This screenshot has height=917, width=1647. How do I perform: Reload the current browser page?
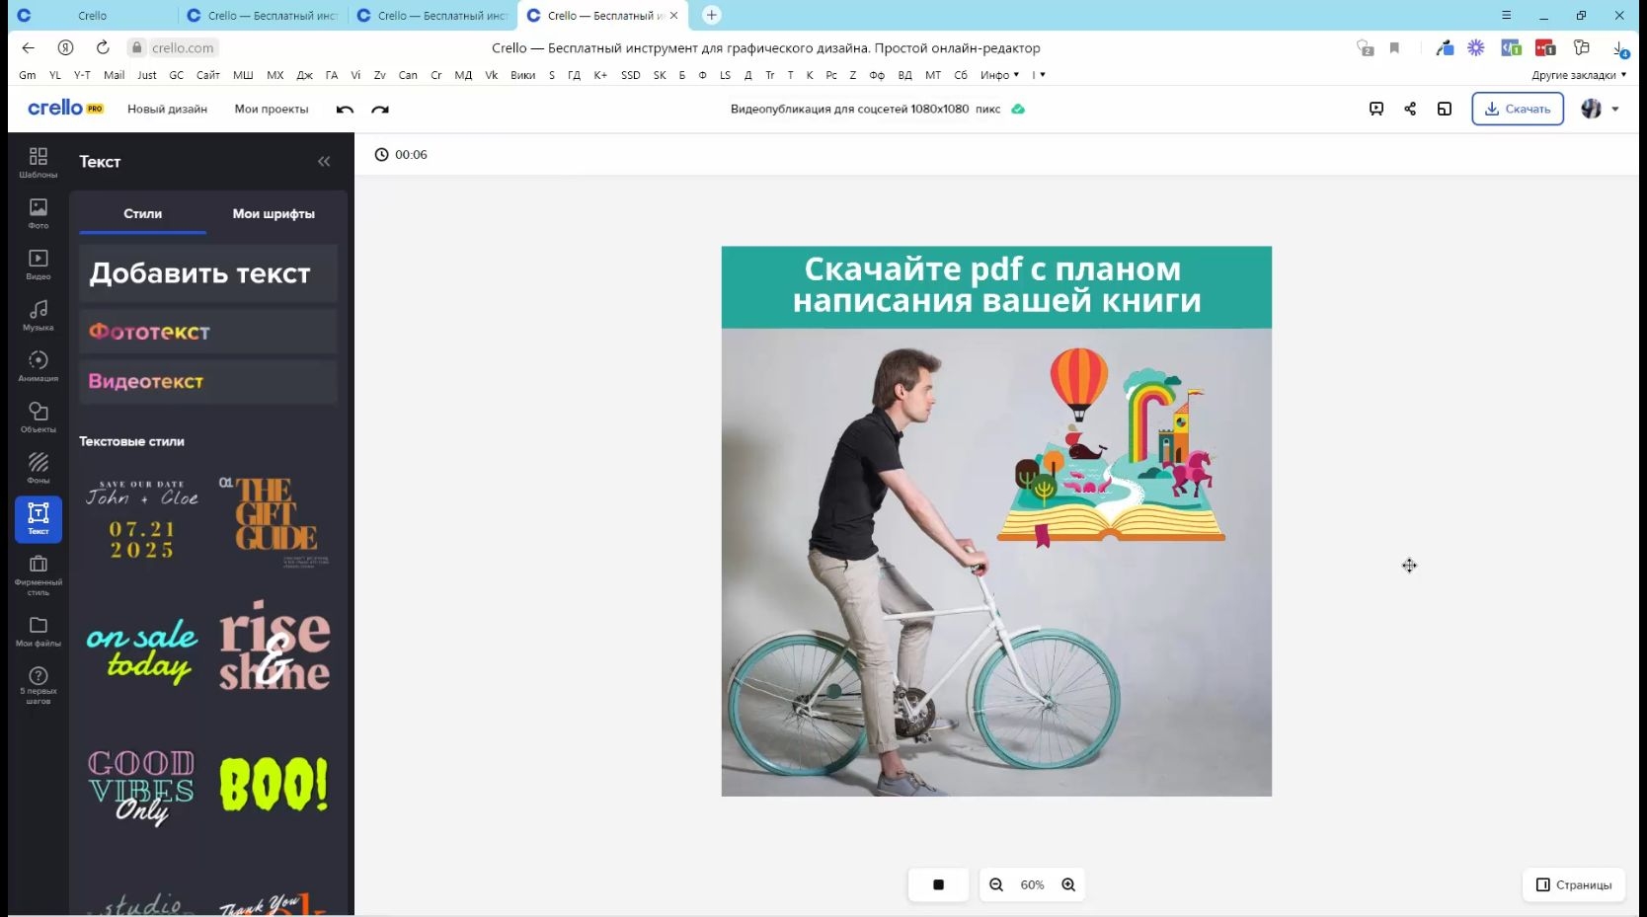pos(103,47)
